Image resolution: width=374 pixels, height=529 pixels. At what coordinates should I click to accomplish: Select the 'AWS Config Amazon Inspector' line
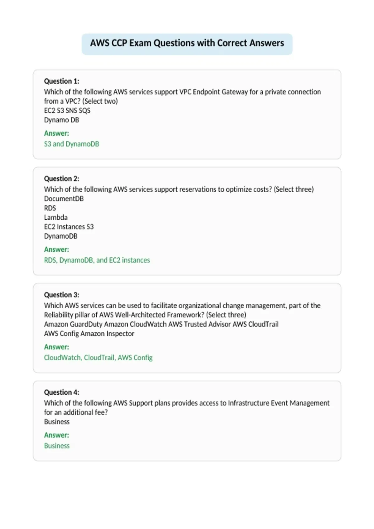pyautogui.click(x=89, y=334)
